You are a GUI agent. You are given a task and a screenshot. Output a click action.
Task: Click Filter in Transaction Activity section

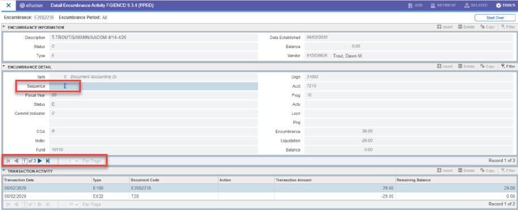(x=508, y=171)
